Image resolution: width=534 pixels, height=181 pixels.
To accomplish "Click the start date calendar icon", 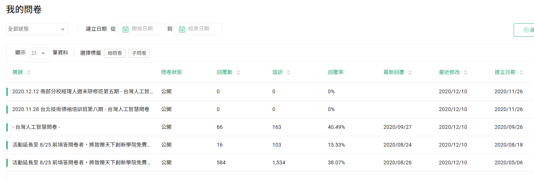I will click(x=126, y=29).
